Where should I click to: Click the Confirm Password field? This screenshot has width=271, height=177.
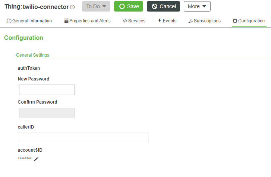(x=47, y=113)
